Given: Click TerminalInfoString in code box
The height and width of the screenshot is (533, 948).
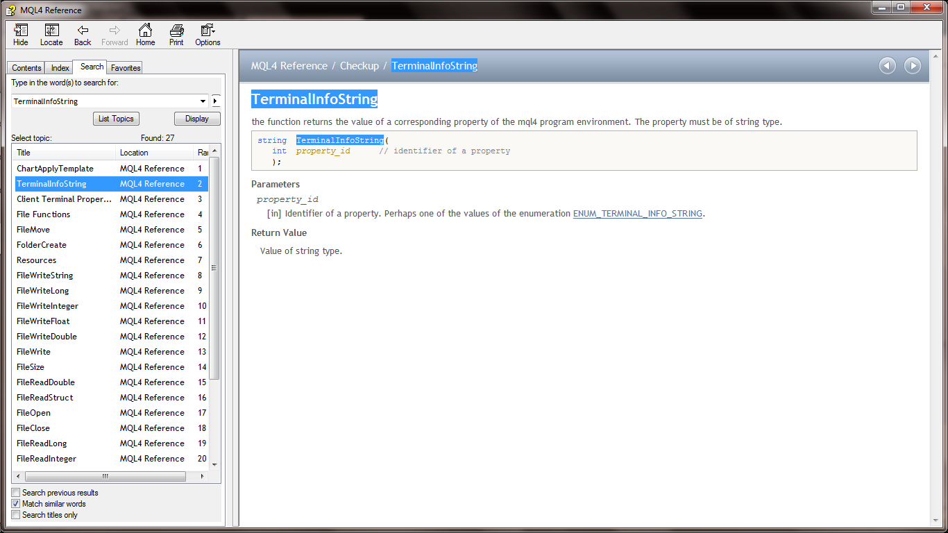Looking at the screenshot, I should coord(340,140).
